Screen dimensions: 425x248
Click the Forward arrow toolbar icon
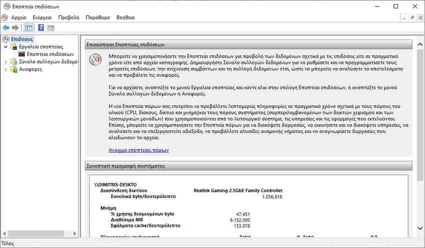pyautogui.click(x=15, y=27)
